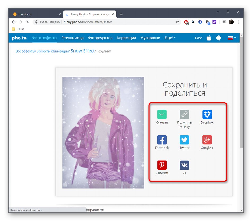The image size is (252, 221).
Task: Open the red ad-blocker extension icon
Action: point(186,22)
